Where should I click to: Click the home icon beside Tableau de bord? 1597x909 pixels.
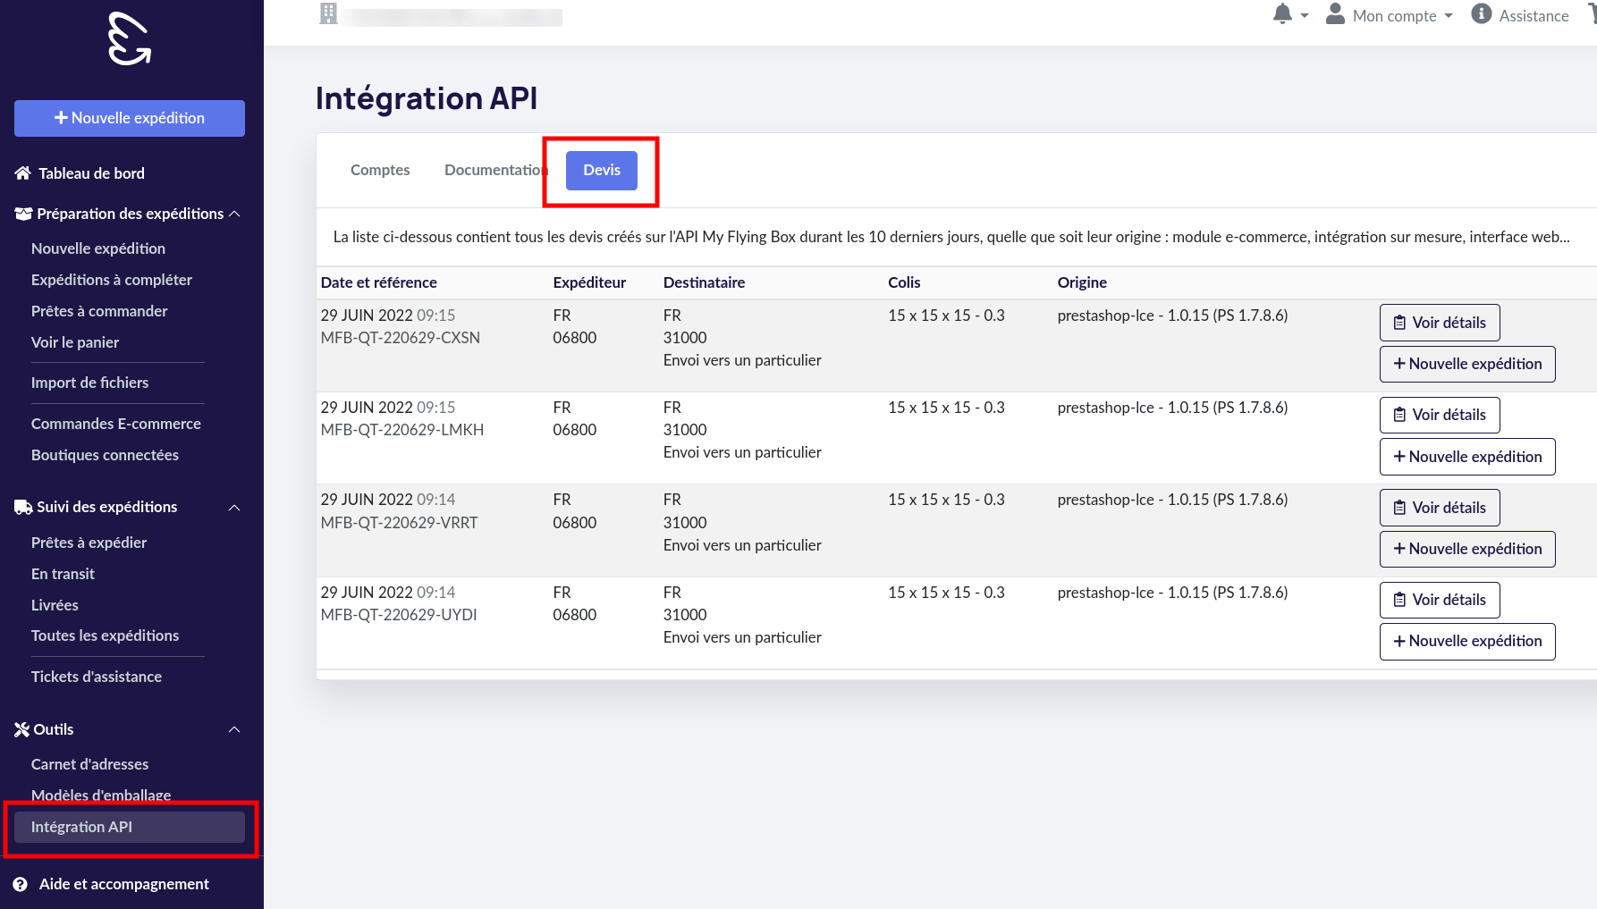(x=23, y=173)
